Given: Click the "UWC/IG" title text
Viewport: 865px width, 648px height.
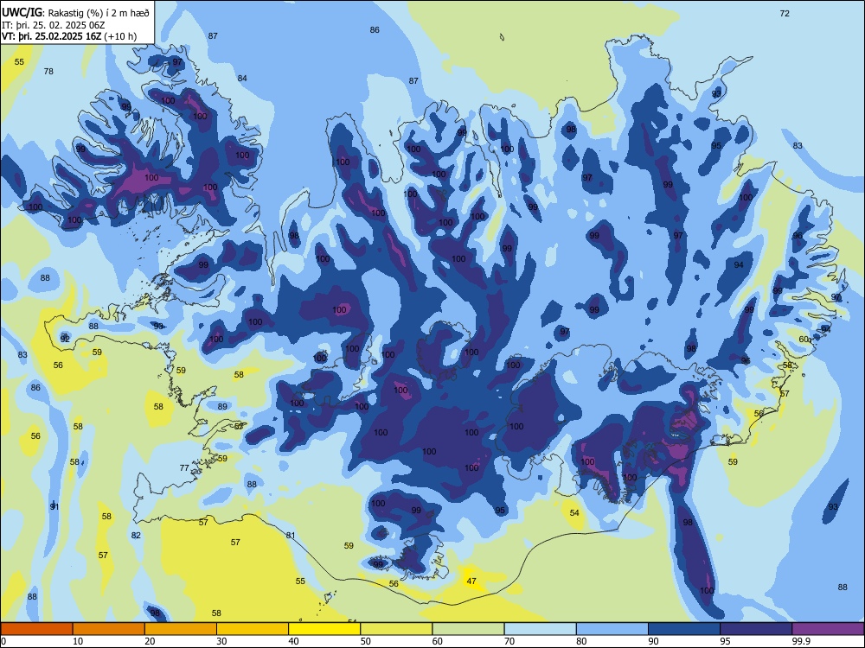Looking at the screenshot, I should 22,11.
